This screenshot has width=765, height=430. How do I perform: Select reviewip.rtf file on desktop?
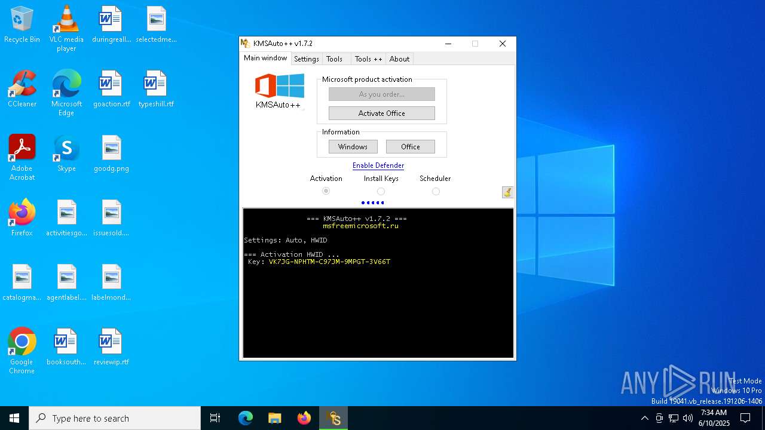point(111,347)
